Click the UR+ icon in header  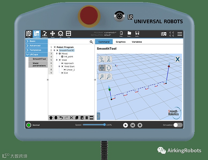pos(164,34)
